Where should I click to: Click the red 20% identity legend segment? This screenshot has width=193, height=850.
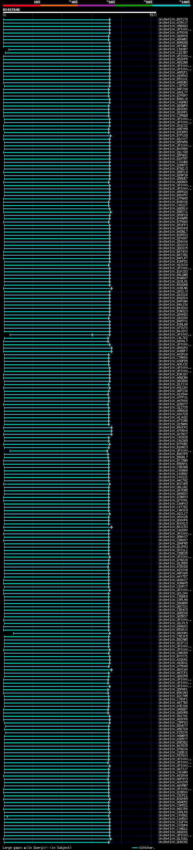(x=21, y=5)
